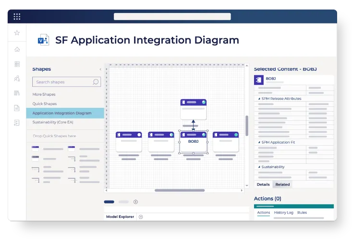Viewport: 352px width, 240px height.
Task: Select the top application shape above BOBJ
Action: [x=193, y=110]
